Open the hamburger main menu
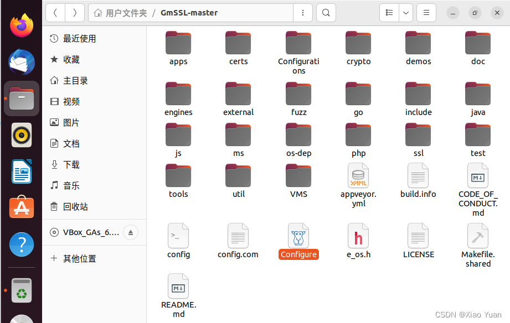 (x=426, y=13)
